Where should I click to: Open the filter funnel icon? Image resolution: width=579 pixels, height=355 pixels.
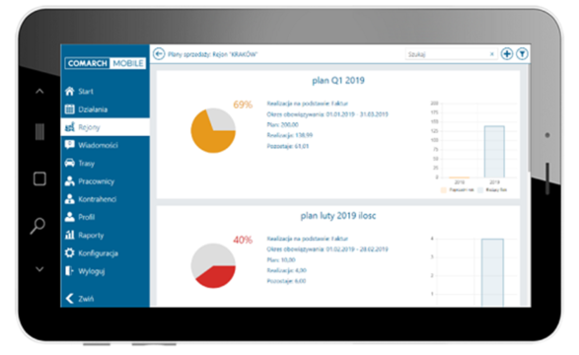[522, 54]
